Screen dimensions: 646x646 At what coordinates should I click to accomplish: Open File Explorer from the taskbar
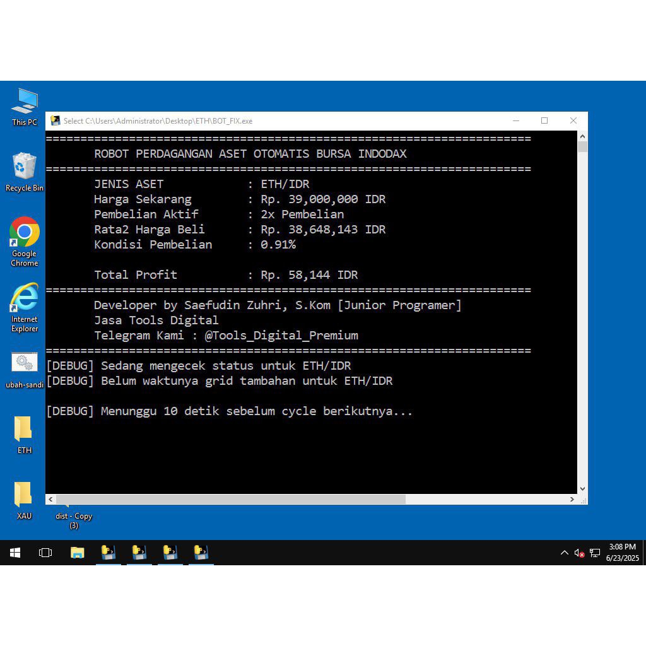(x=77, y=553)
